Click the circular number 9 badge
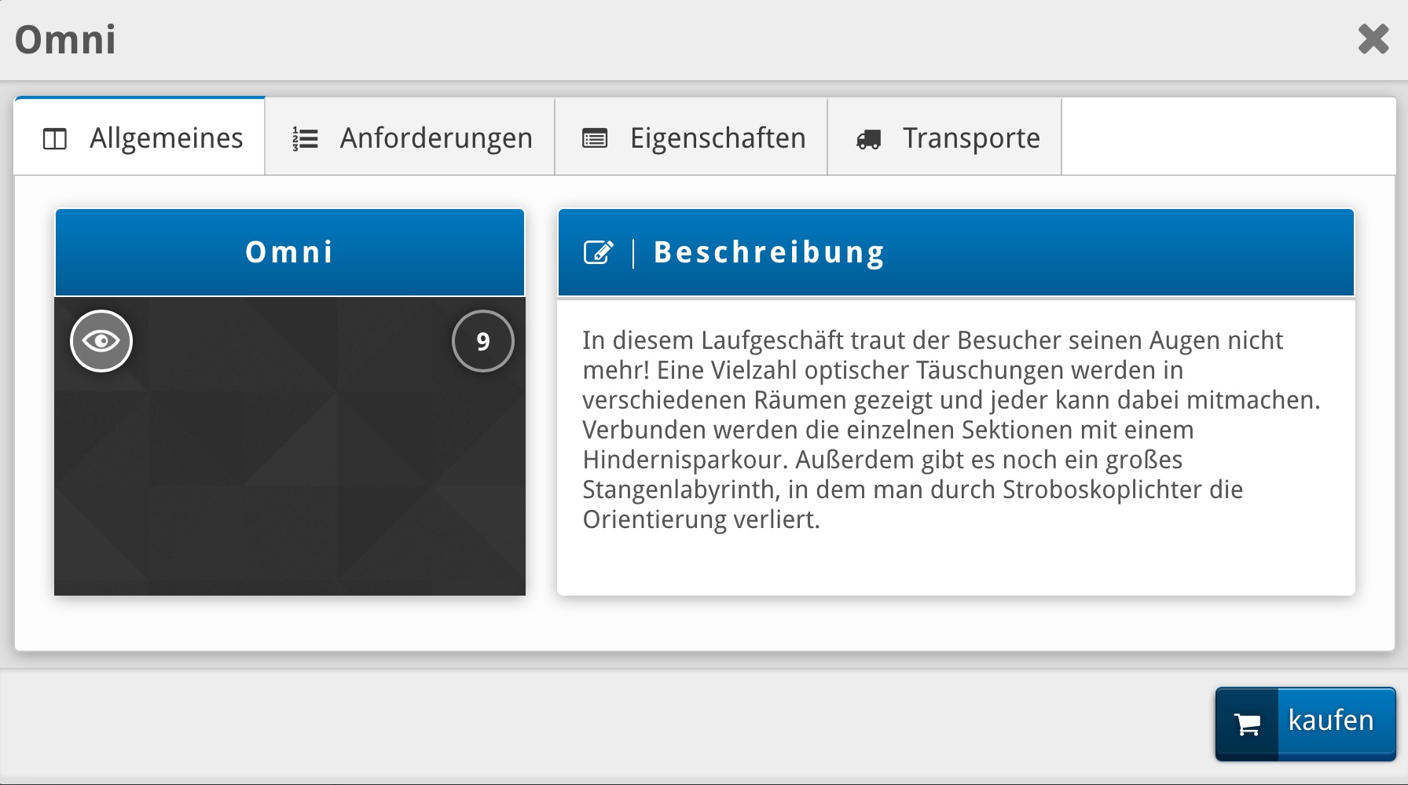Viewport: 1408px width, 785px height. point(483,341)
